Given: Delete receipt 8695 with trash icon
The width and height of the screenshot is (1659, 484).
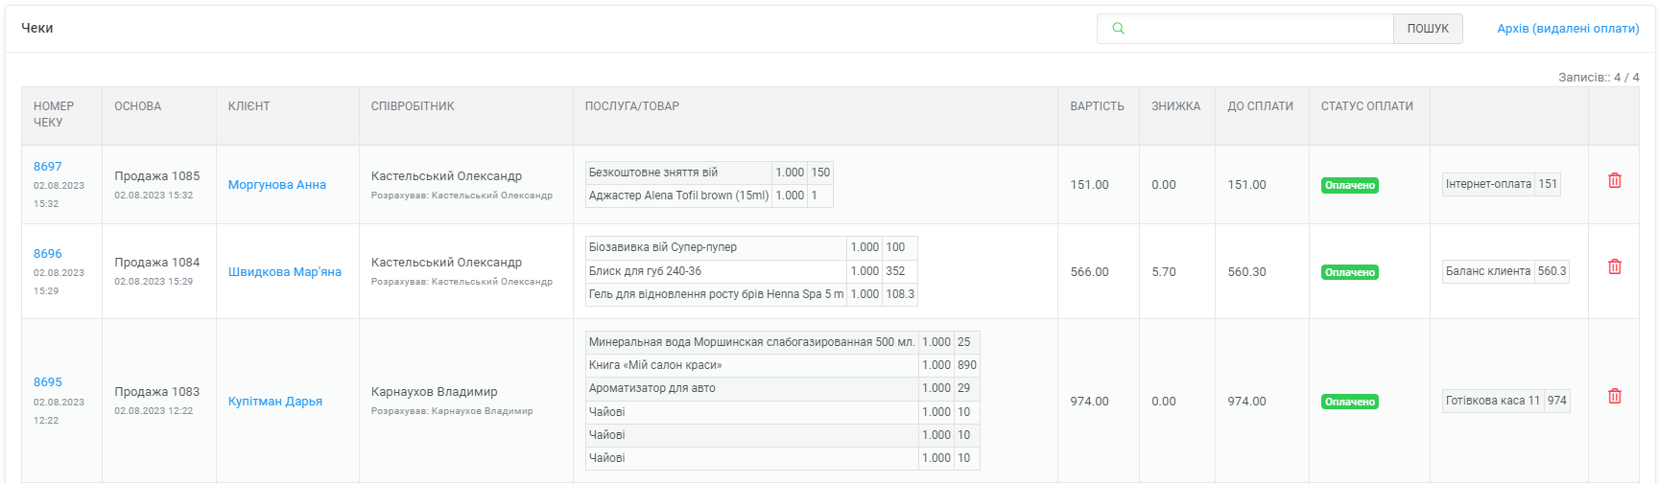Looking at the screenshot, I should pyautogui.click(x=1615, y=396).
